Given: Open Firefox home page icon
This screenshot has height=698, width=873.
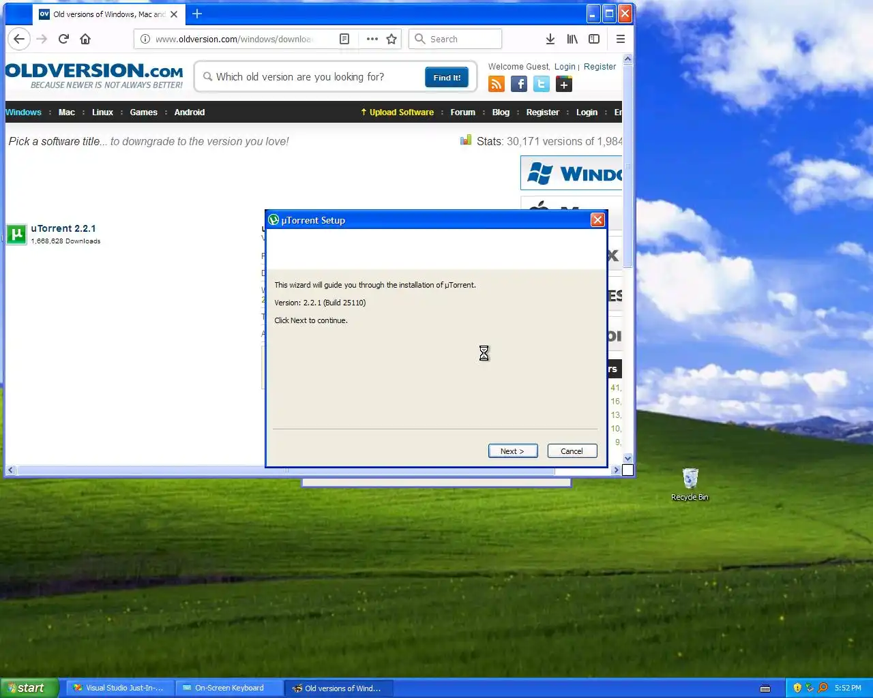Looking at the screenshot, I should (85, 39).
